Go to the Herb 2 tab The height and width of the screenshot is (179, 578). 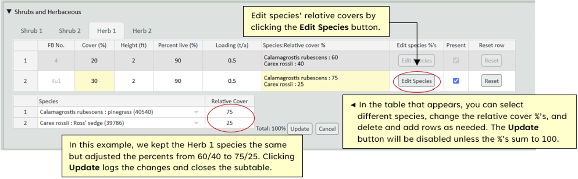pyautogui.click(x=142, y=31)
